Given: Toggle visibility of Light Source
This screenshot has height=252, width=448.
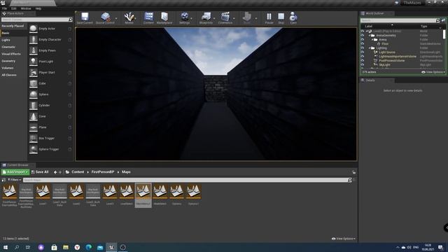Looking at the screenshot, I should coord(363,52).
